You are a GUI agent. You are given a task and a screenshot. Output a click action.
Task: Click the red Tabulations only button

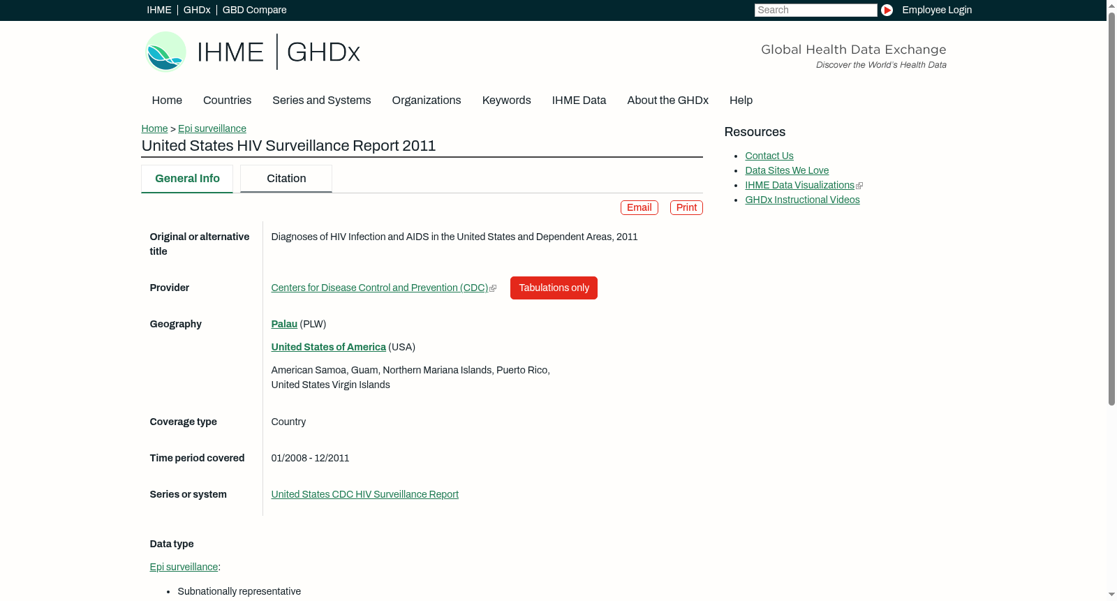(554, 288)
